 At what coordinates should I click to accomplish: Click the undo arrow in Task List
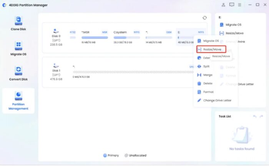pyautogui.click(x=254, y=116)
